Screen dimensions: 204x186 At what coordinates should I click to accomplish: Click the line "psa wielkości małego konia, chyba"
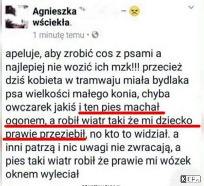coord(88,94)
